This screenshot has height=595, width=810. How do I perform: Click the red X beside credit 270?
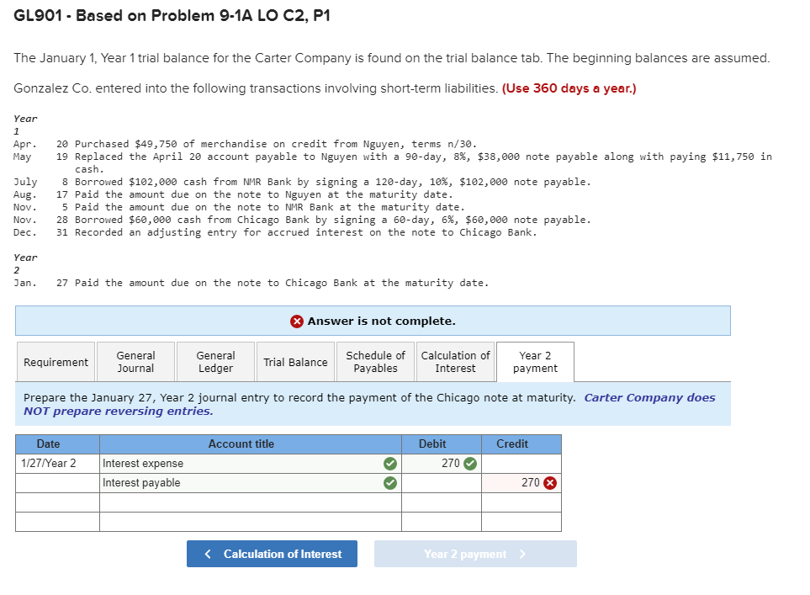tap(550, 483)
